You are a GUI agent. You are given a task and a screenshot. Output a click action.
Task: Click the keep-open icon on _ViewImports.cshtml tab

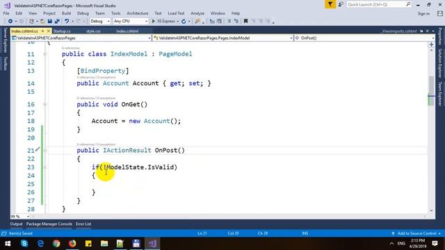pos(421,31)
